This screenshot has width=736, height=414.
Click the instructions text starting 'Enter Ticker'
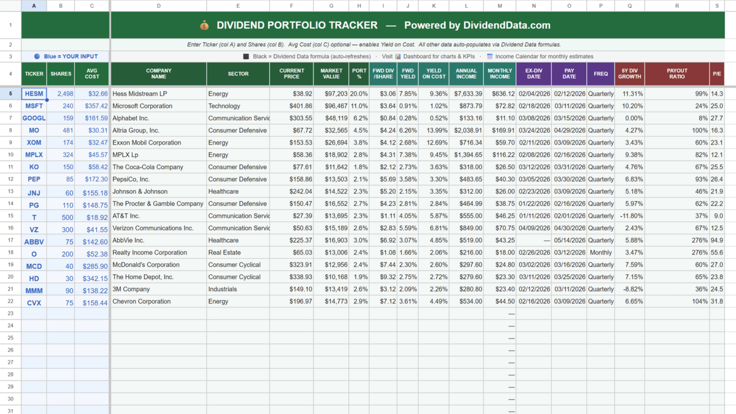click(x=374, y=45)
